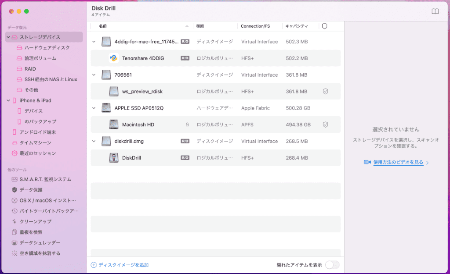This screenshot has width=450, height=274.
Task: Click the 500.28 GB capacity value
Action: 298,108
